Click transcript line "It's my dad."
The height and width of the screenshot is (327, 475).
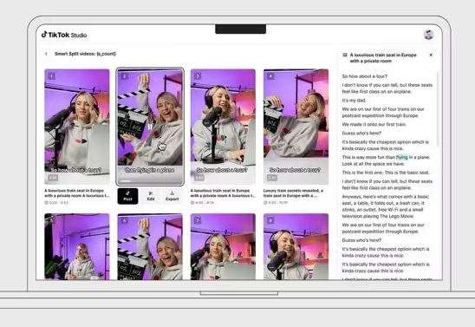[355, 101]
